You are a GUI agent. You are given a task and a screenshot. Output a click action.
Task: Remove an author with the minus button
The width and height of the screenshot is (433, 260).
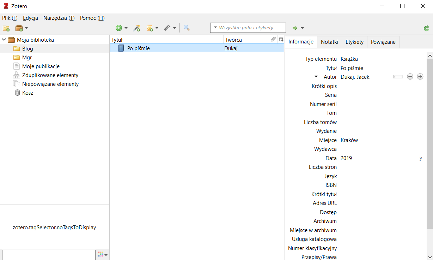coord(410,76)
